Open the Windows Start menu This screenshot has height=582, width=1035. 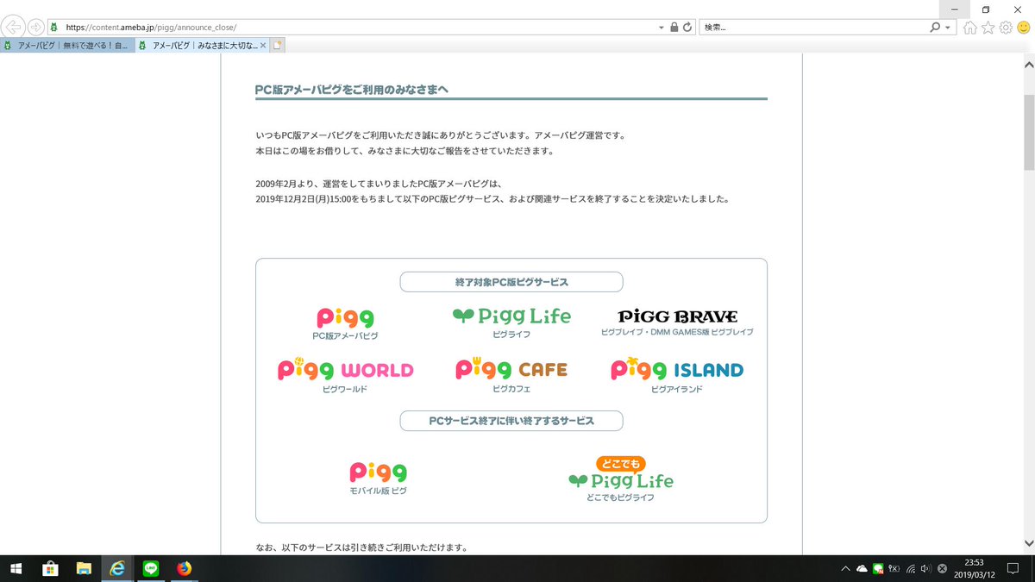tap(16, 568)
